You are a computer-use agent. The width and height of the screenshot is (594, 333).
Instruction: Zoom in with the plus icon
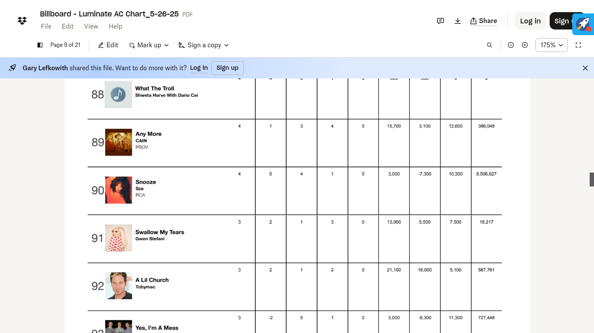click(x=525, y=45)
